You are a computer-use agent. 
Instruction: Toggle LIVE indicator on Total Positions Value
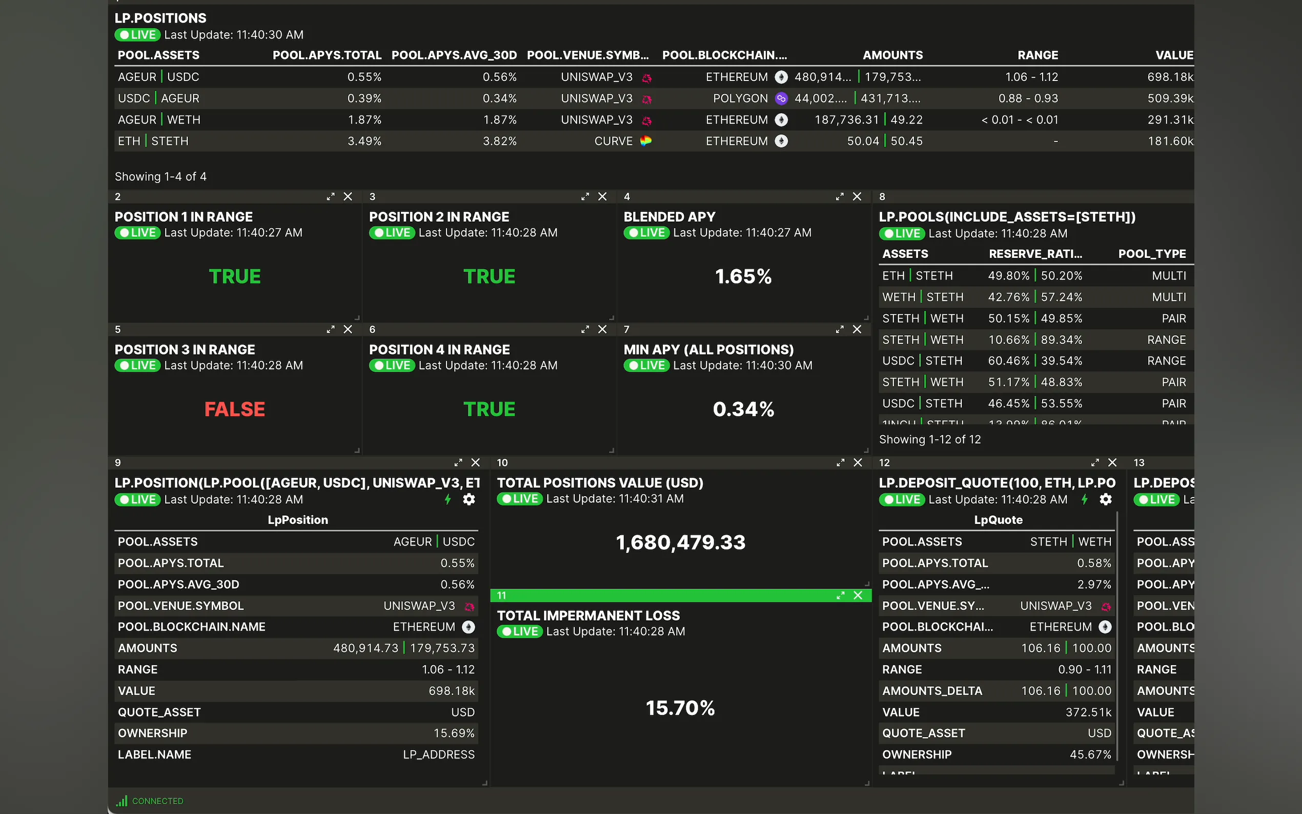520,499
